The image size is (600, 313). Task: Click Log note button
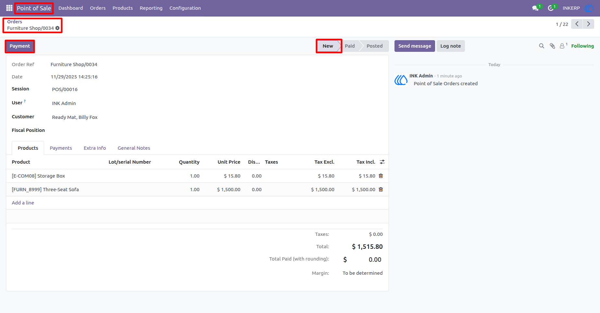point(451,46)
